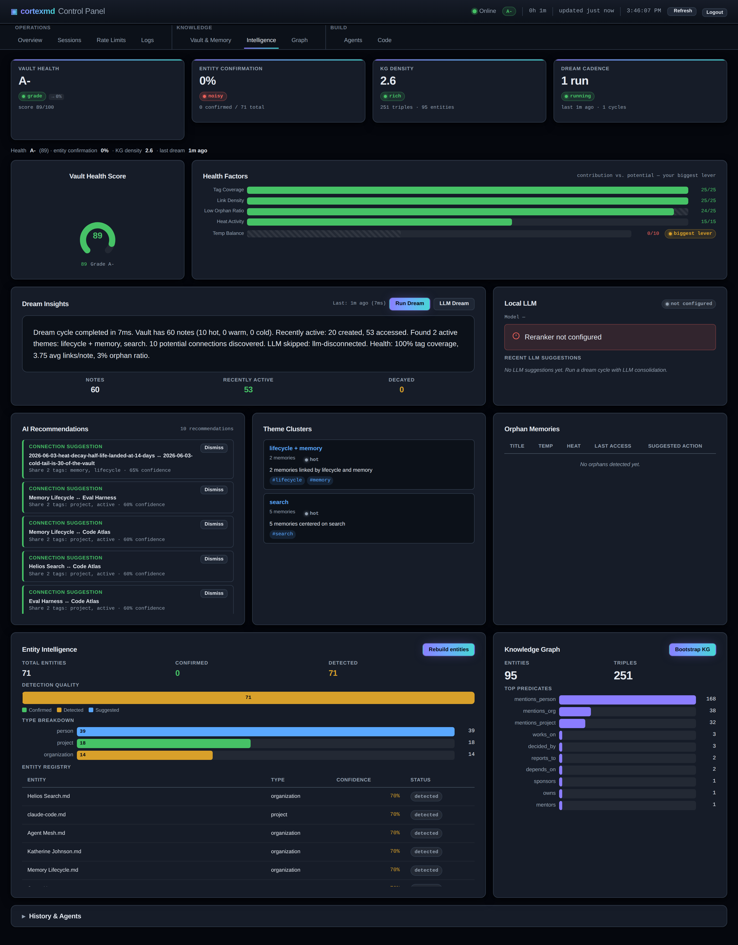Click the SUGGESTED ACTION column header
The height and width of the screenshot is (945, 738).
coord(675,446)
